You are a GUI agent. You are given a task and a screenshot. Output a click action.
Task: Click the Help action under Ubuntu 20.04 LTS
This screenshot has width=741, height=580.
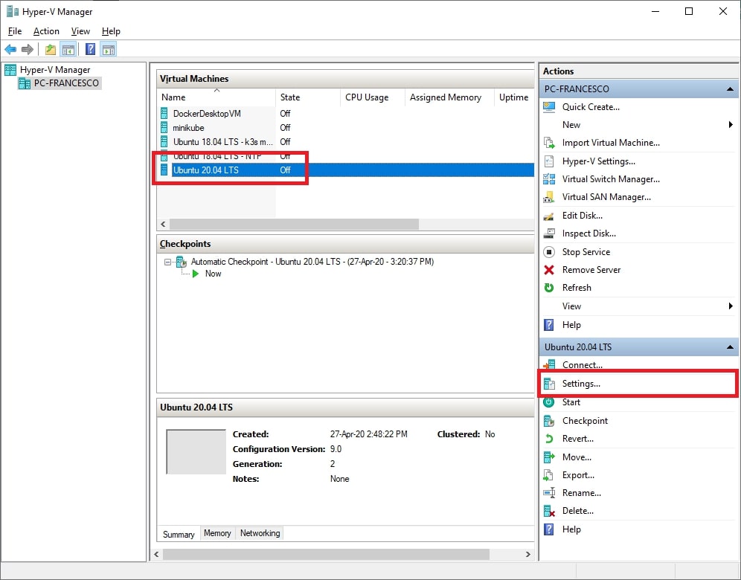coord(571,529)
